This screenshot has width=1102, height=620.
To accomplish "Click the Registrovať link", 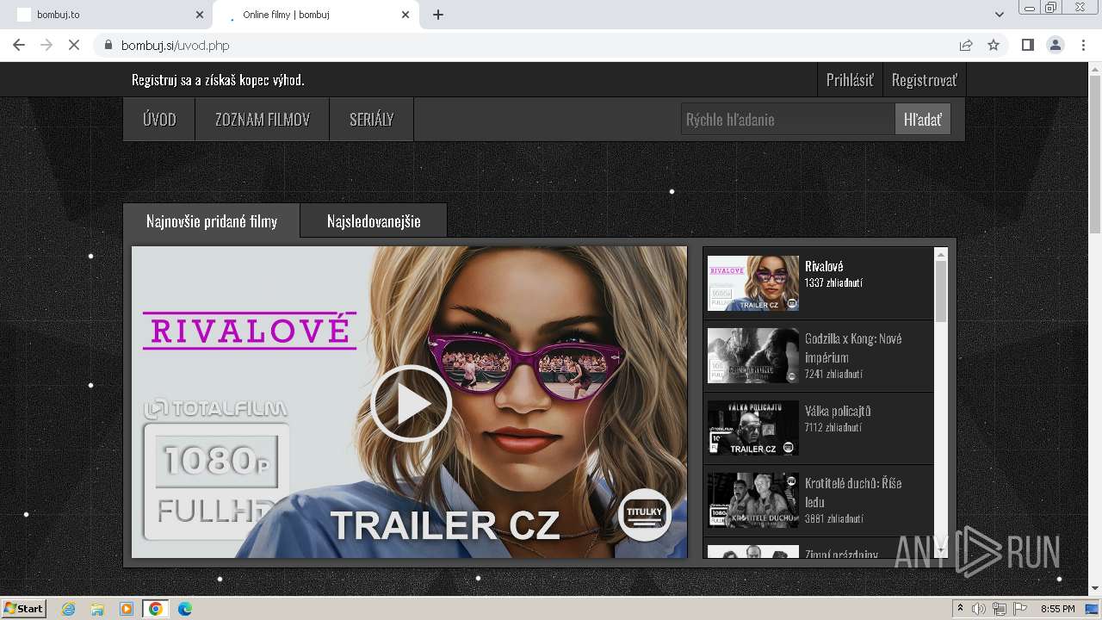I will 924,80.
